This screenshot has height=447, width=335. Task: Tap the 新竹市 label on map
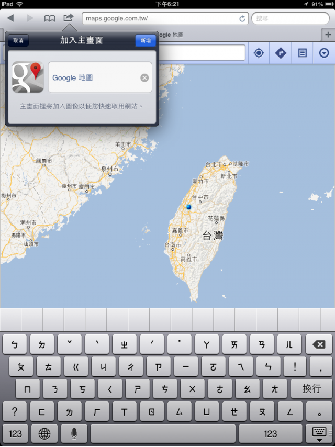(200, 181)
